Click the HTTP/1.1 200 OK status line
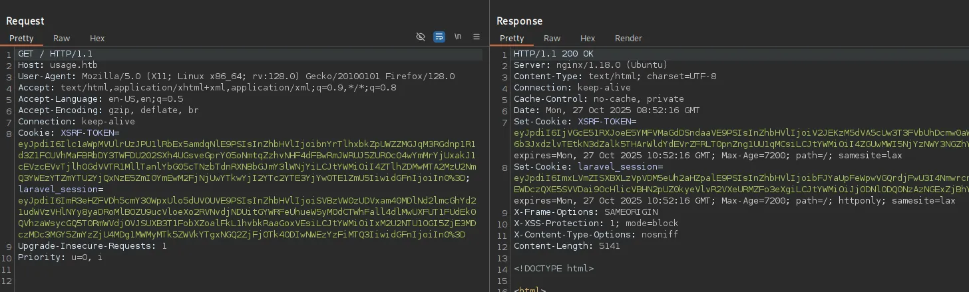The image size is (969, 292). click(553, 54)
